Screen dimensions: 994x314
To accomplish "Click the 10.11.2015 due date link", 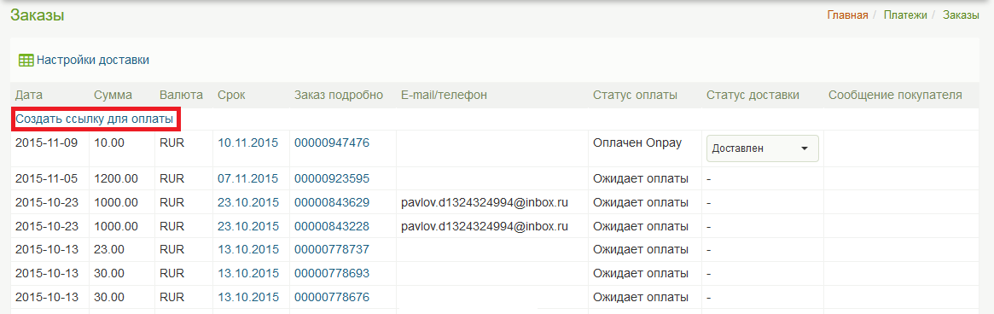I will click(x=248, y=142).
